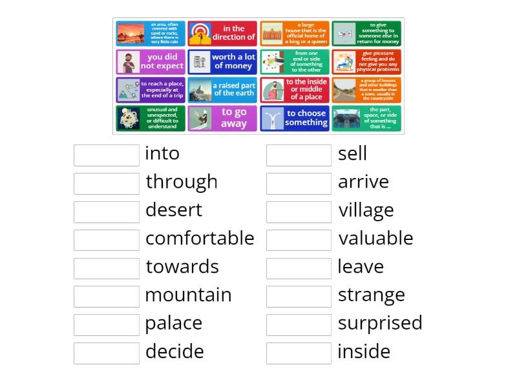Pick the 'to reach a place' card

[x=151, y=90]
